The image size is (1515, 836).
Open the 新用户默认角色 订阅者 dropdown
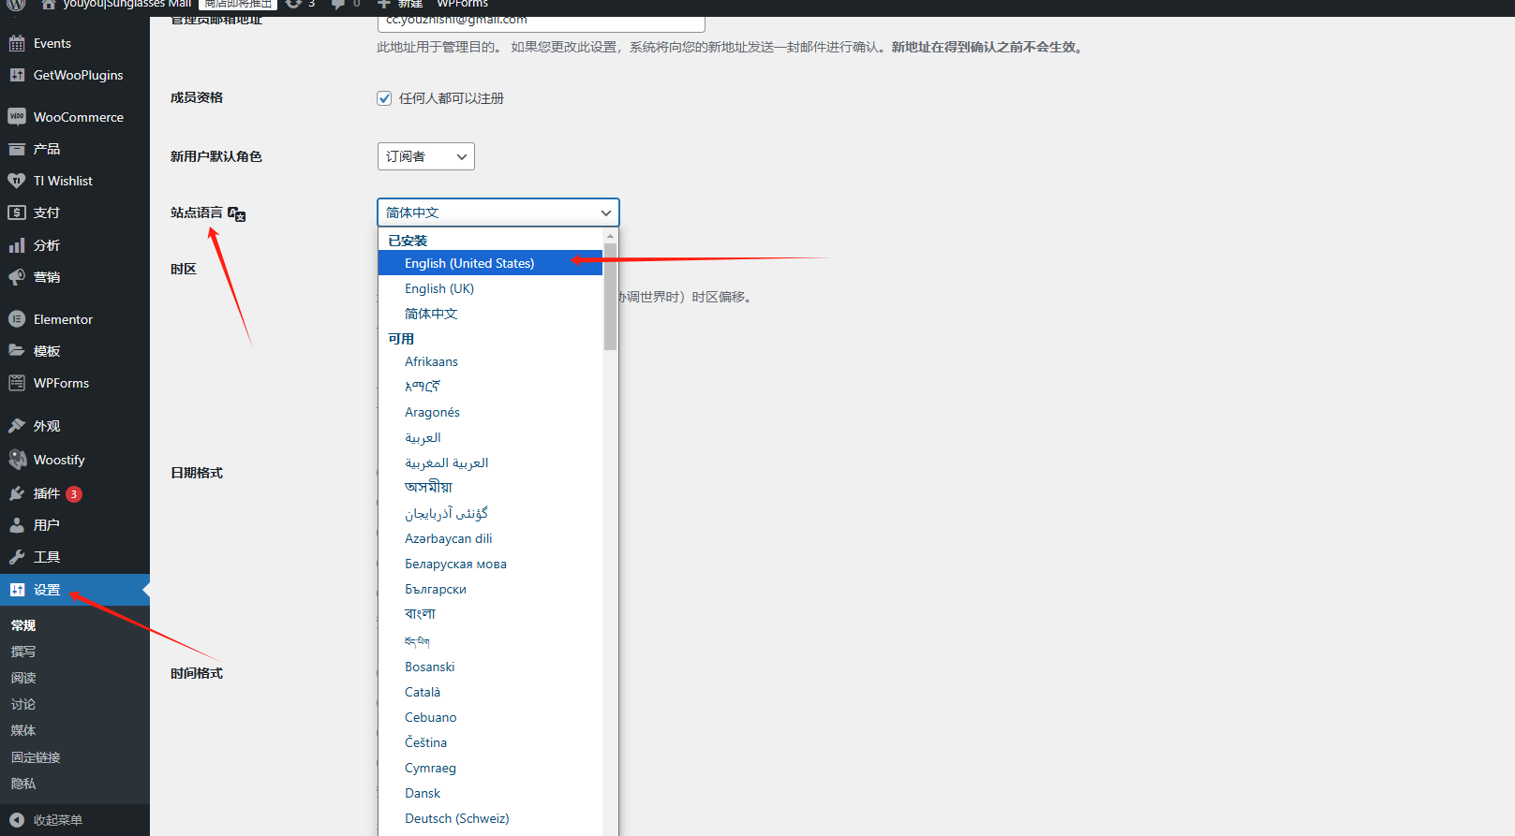(426, 156)
